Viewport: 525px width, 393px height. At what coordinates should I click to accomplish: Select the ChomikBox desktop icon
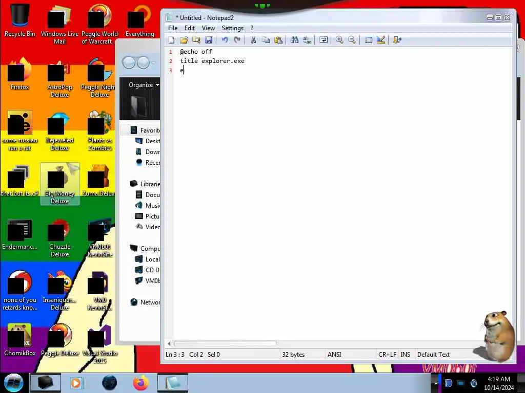[x=20, y=340]
